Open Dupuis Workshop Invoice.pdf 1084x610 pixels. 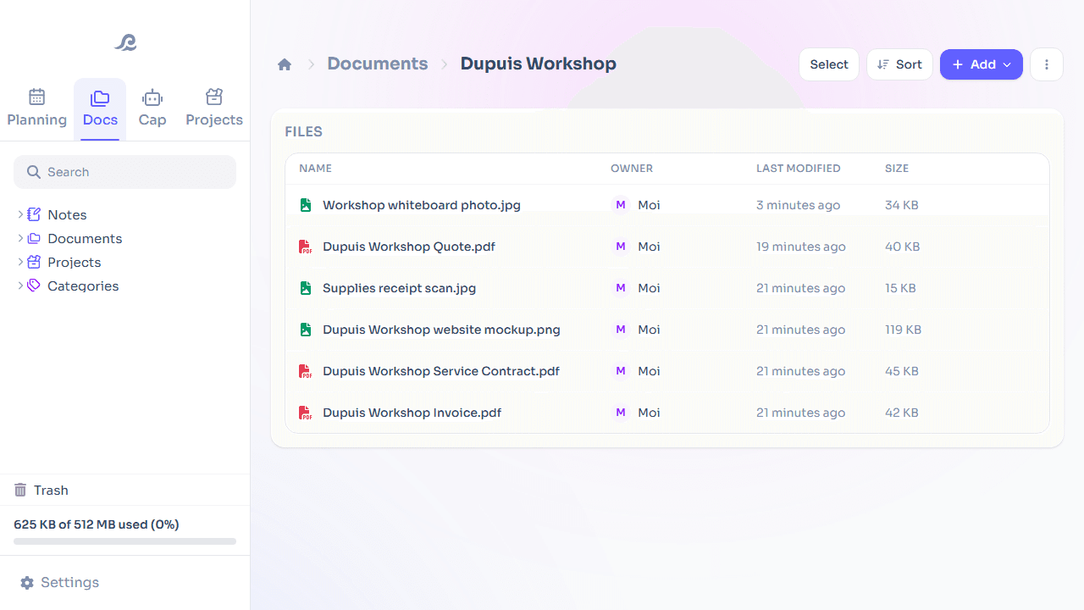tap(412, 413)
